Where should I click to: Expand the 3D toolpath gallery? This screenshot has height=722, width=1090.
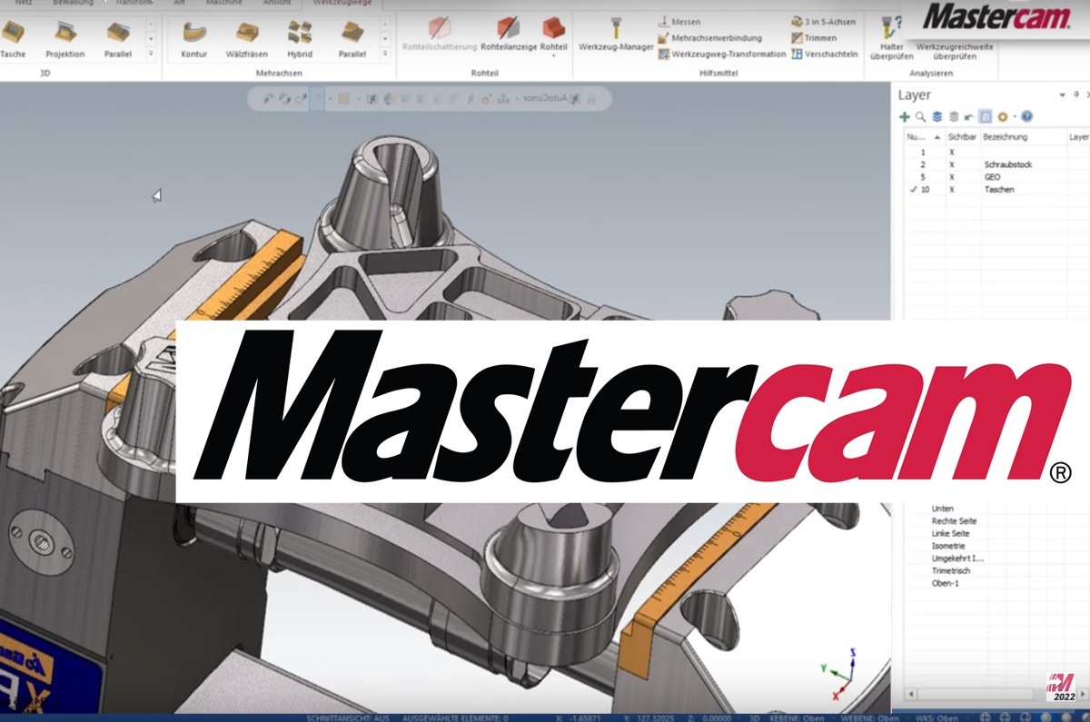pos(151,54)
